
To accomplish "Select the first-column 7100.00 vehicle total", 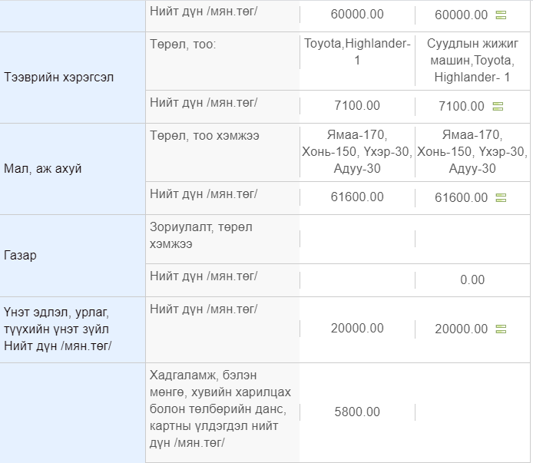I will 357,106.
